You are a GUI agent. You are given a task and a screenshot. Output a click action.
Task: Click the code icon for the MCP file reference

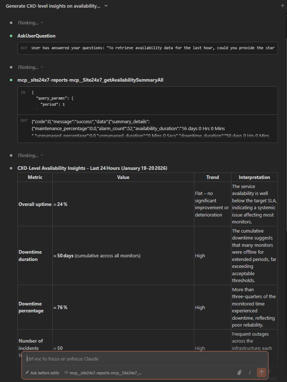[x=66, y=373]
